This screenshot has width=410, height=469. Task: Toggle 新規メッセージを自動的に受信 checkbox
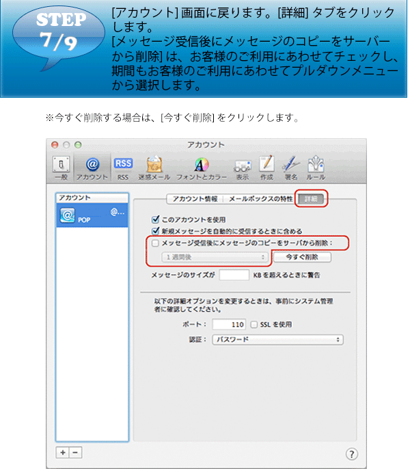(x=155, y=231)
